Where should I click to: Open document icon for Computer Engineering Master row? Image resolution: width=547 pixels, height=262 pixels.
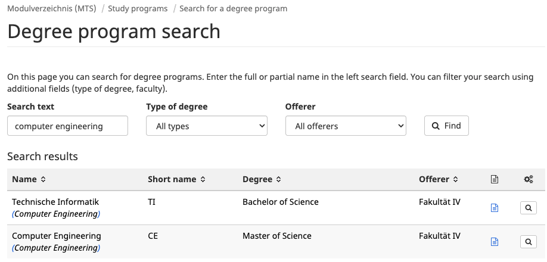point(494,242)
